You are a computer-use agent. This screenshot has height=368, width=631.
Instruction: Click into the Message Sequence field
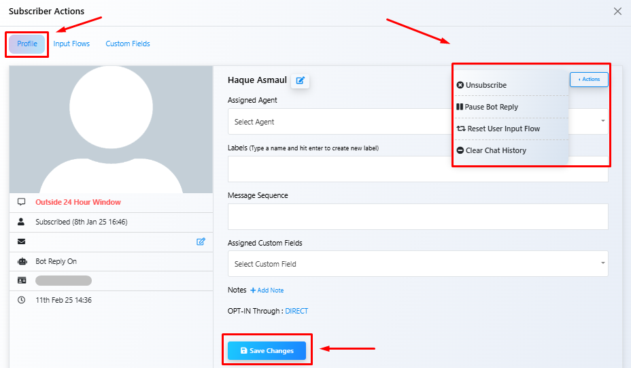point(417,216)
